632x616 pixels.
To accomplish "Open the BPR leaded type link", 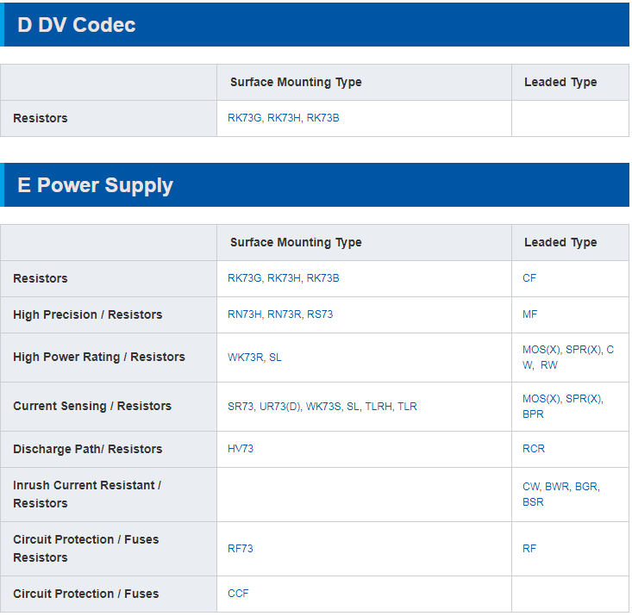I will [x=533, y=414].
